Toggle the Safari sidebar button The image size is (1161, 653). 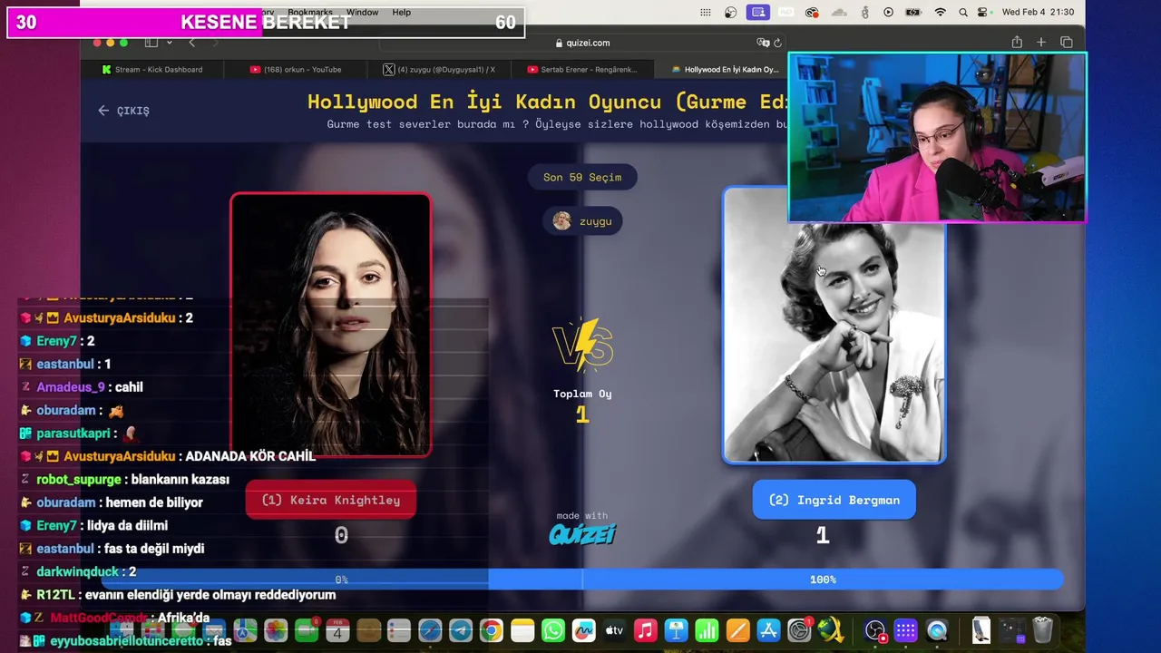coord(151,43)
